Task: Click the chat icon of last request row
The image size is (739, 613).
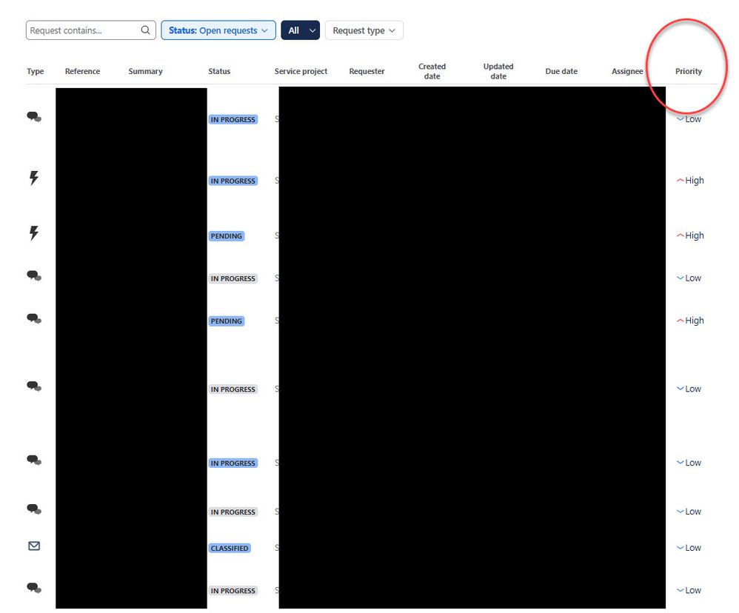Action: tap(34, 588)
